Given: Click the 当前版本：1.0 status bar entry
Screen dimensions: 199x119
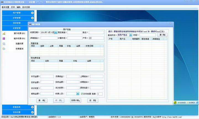Looking at the screenshot, I should click(54, 117).
